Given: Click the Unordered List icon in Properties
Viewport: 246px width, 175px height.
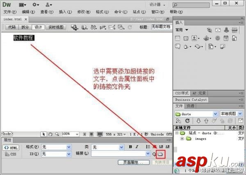Looking at the screenshot, I should click(x=148, y=147).
